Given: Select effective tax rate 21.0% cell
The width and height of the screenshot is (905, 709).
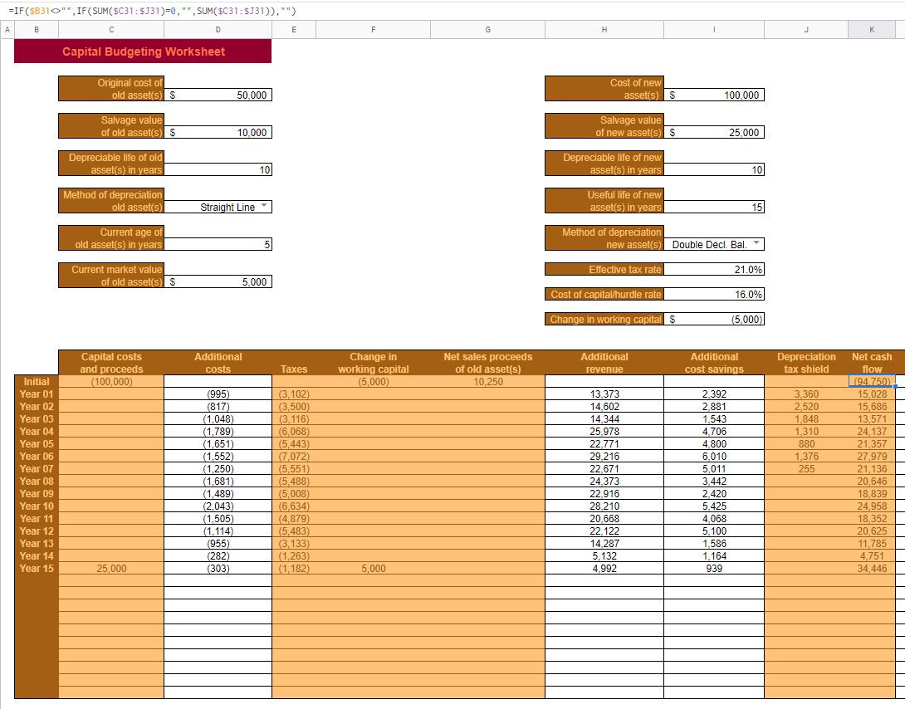Looking at the screenshot, I should coord(714,270).
